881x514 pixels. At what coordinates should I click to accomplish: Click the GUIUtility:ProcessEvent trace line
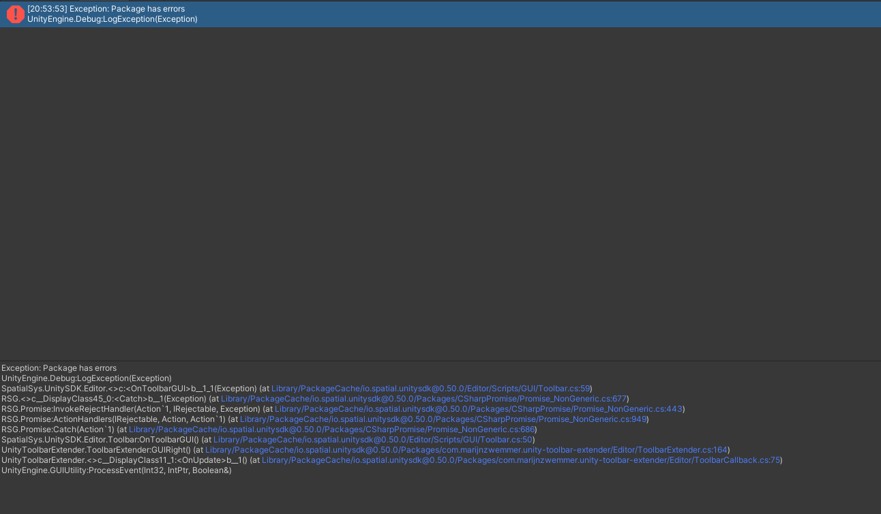[x=116, y=470]
